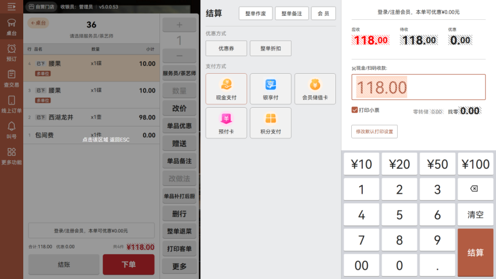496x279 pixels.
Task: Choose points payment (积分支付)
Action: click(270, 122)
